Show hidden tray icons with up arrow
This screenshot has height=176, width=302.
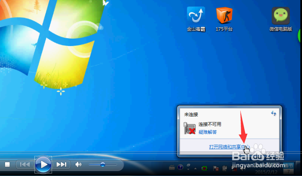(x=195, y=168)
